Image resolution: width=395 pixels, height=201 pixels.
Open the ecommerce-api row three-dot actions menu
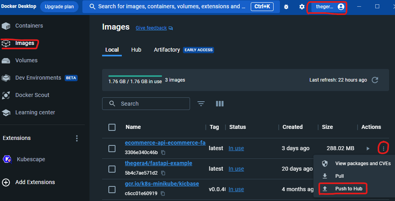[384, 149]
